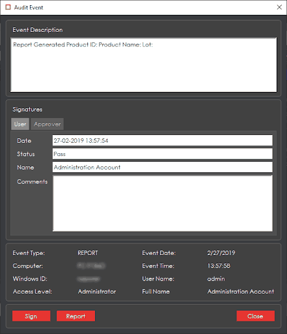
Task: Click the admin User Name value
Action: pyautogui.click(x=216, y=279)
